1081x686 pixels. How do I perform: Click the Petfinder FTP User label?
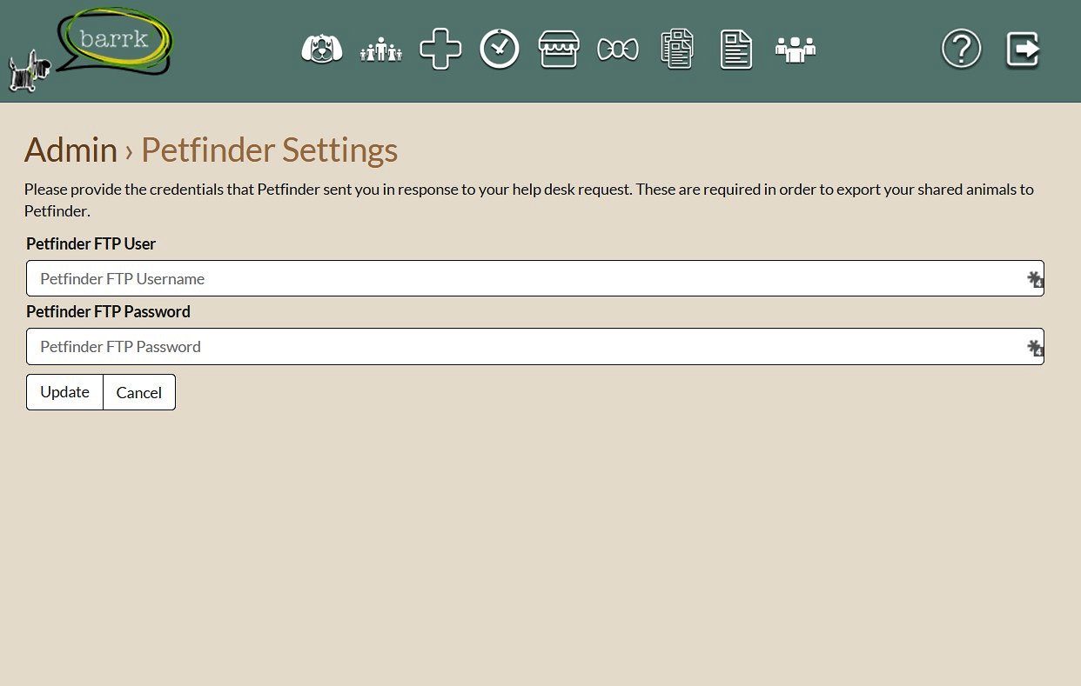coord(91,243)
